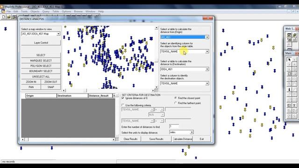Click the UNSELECT ALL button in dialog

(x=41, y=77)
